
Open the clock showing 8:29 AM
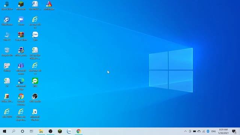click(223, 131)
